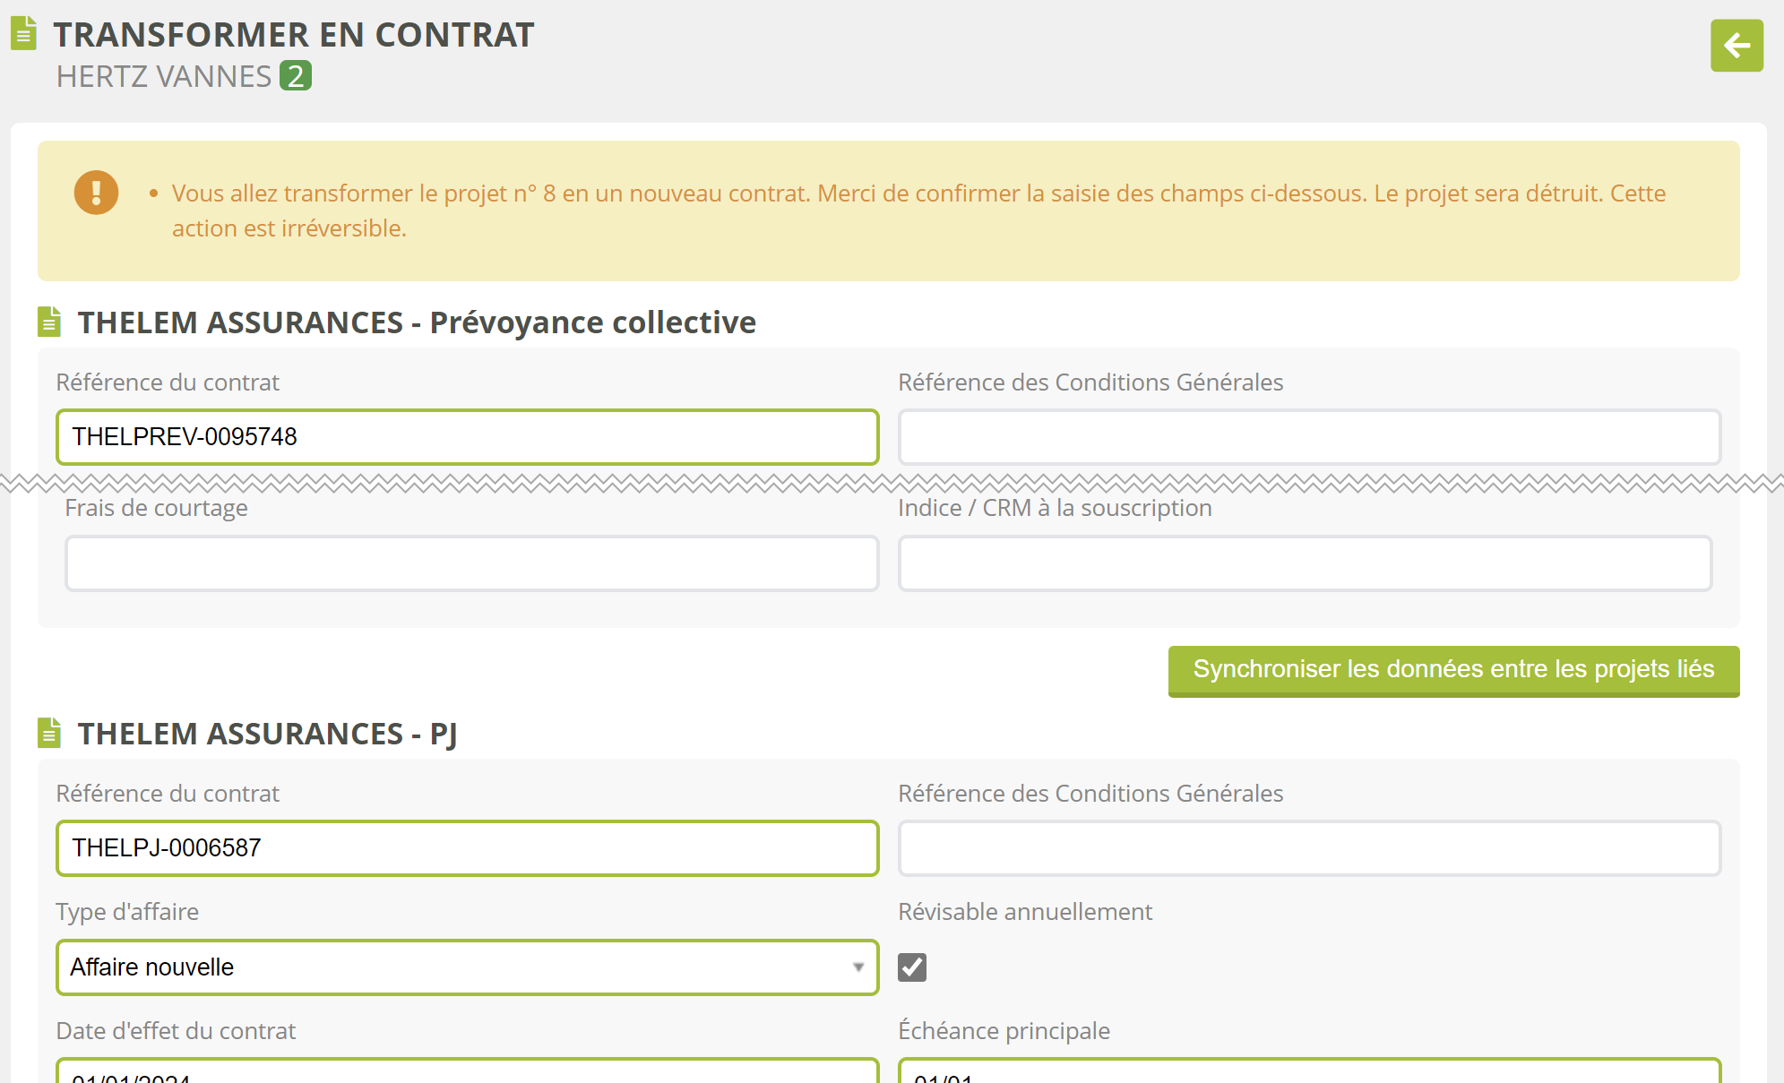Toggle the Révisable annuellement checkbox
This screenshot has height=1083, width=1784.
pyautogui.click(x=912, y=967)
